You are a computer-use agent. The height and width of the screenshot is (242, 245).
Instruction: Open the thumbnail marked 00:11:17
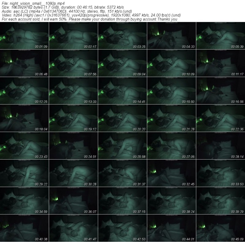(221, 64)
